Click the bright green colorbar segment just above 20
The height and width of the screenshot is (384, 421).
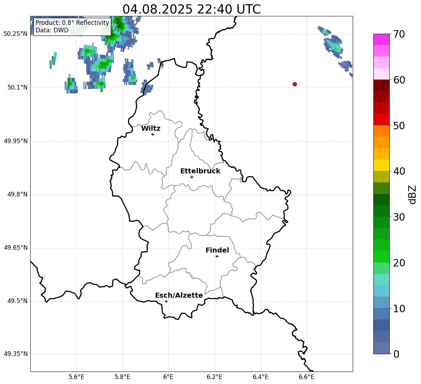click(382, 256)
